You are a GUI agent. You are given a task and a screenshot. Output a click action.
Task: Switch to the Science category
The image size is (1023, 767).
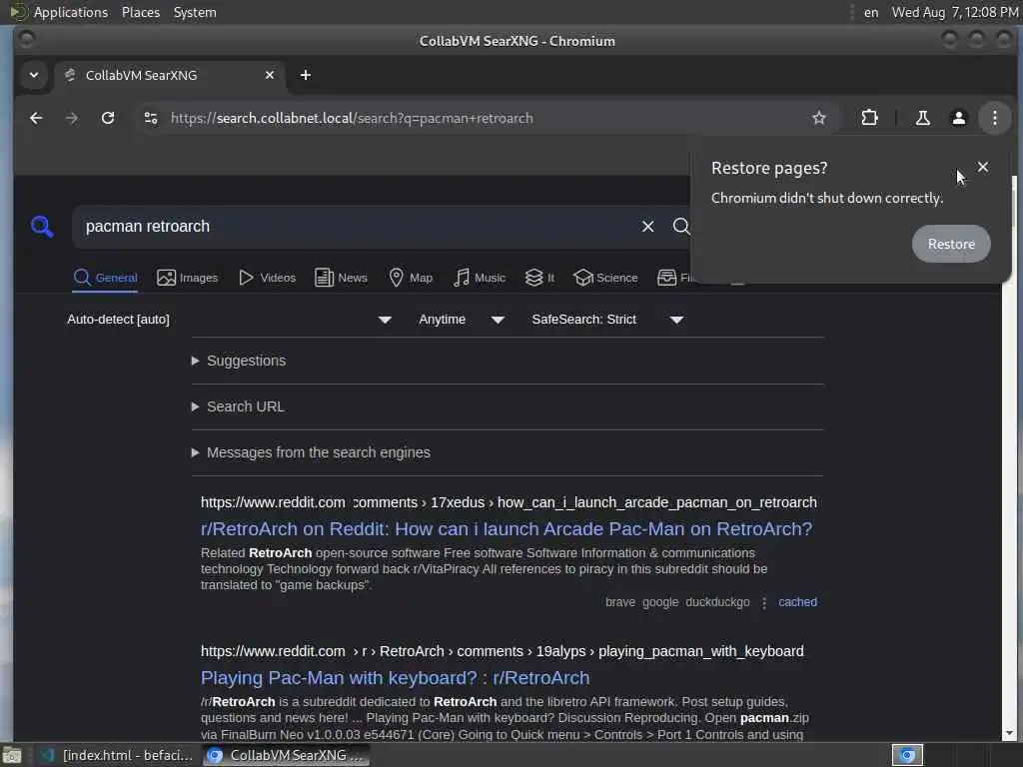[x=605, y=278]
